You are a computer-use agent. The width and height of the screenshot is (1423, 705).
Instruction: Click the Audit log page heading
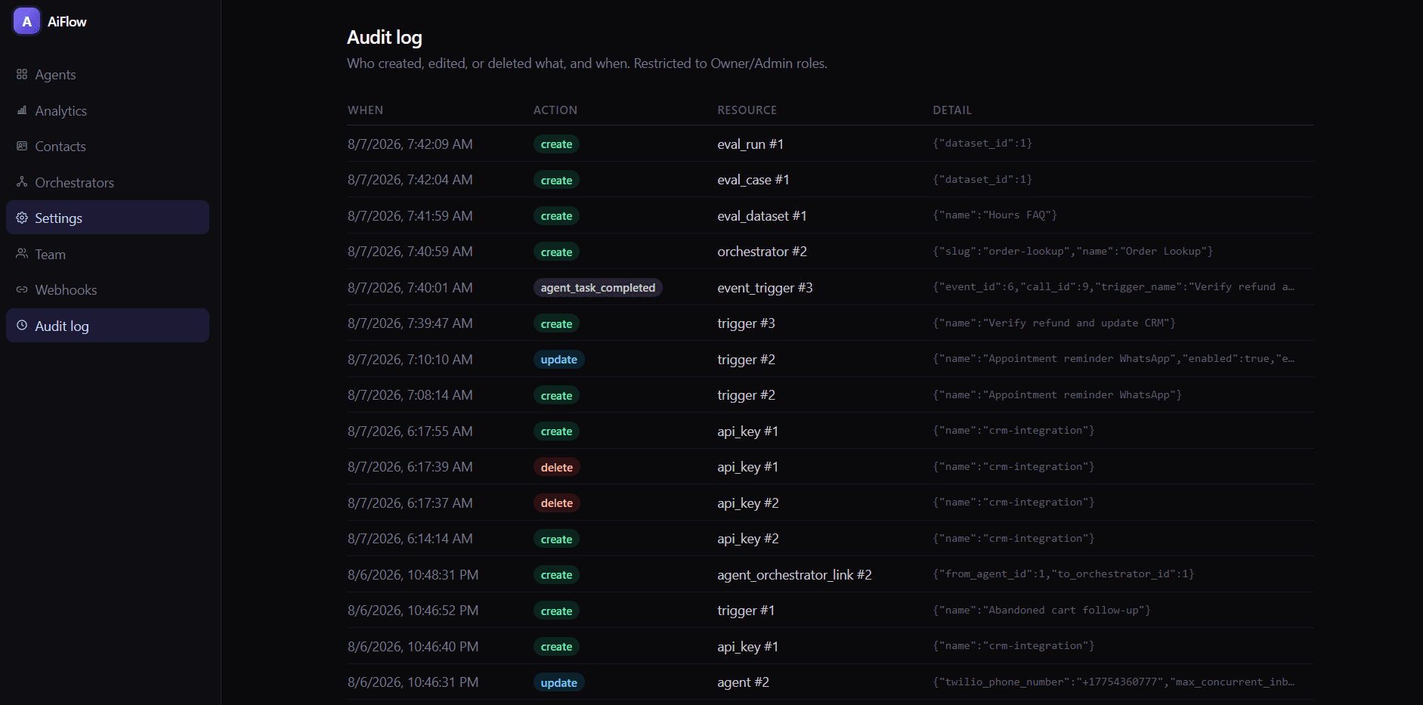tap(385, 37)
